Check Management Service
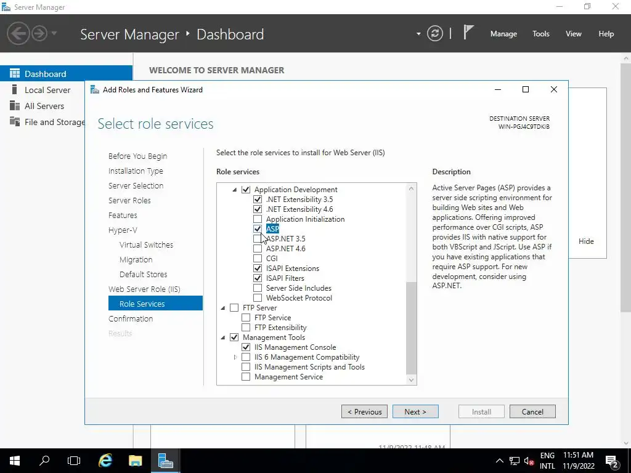This screenshot has height=473, width=631. click(x=246, y=377)
